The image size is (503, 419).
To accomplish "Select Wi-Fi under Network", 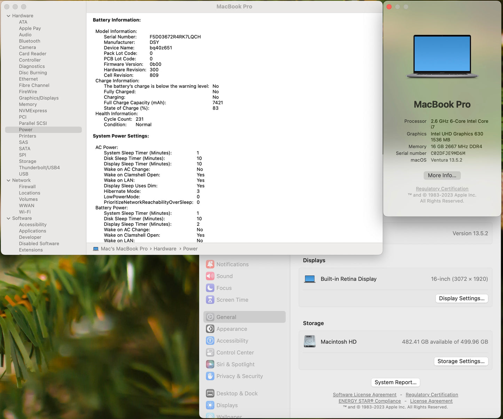I will [x=25, y=212].
